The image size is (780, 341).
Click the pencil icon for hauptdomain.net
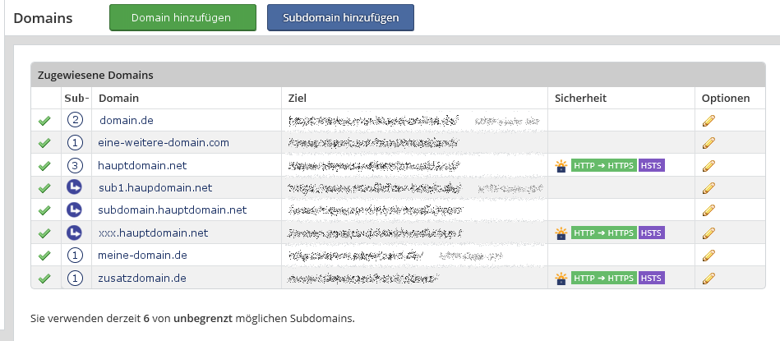click(x=709, y=165)
